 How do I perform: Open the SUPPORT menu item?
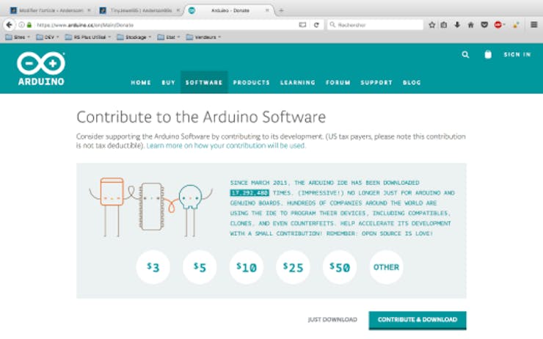(376, 82)
